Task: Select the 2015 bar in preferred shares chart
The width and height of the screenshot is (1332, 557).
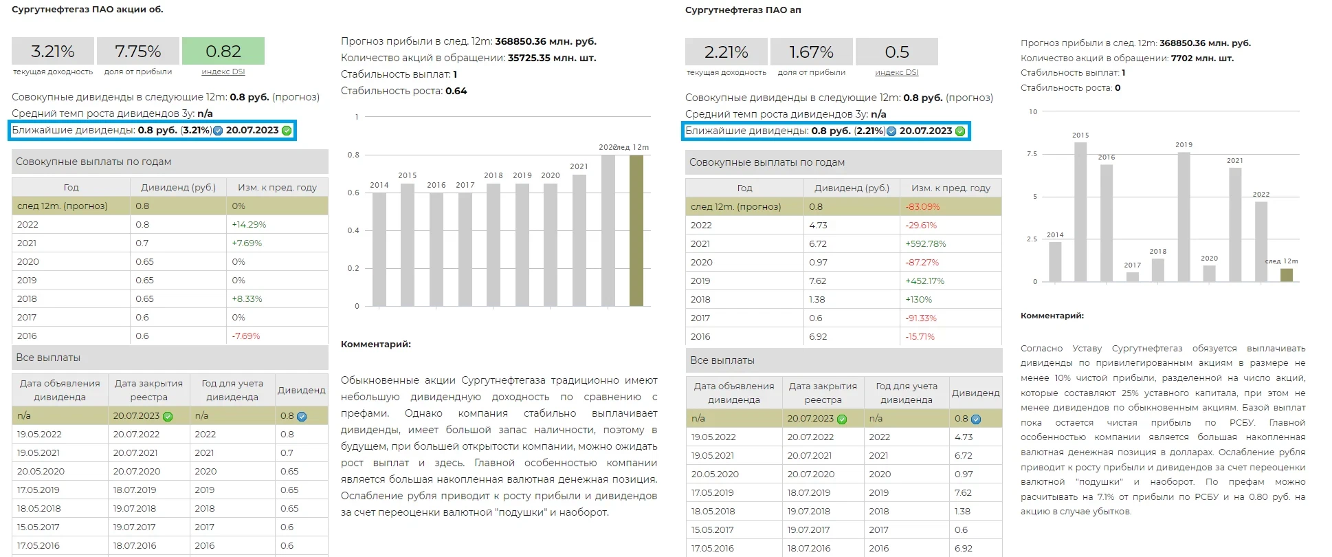Action: coord(1080,212)
